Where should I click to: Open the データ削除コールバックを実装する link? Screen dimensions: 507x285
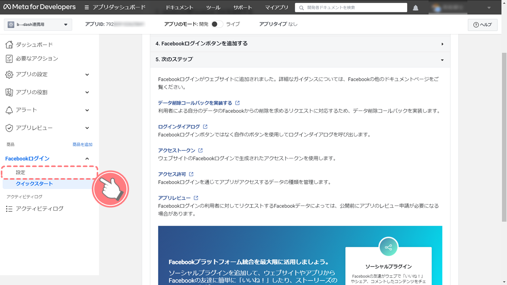[x=195, y=103]
